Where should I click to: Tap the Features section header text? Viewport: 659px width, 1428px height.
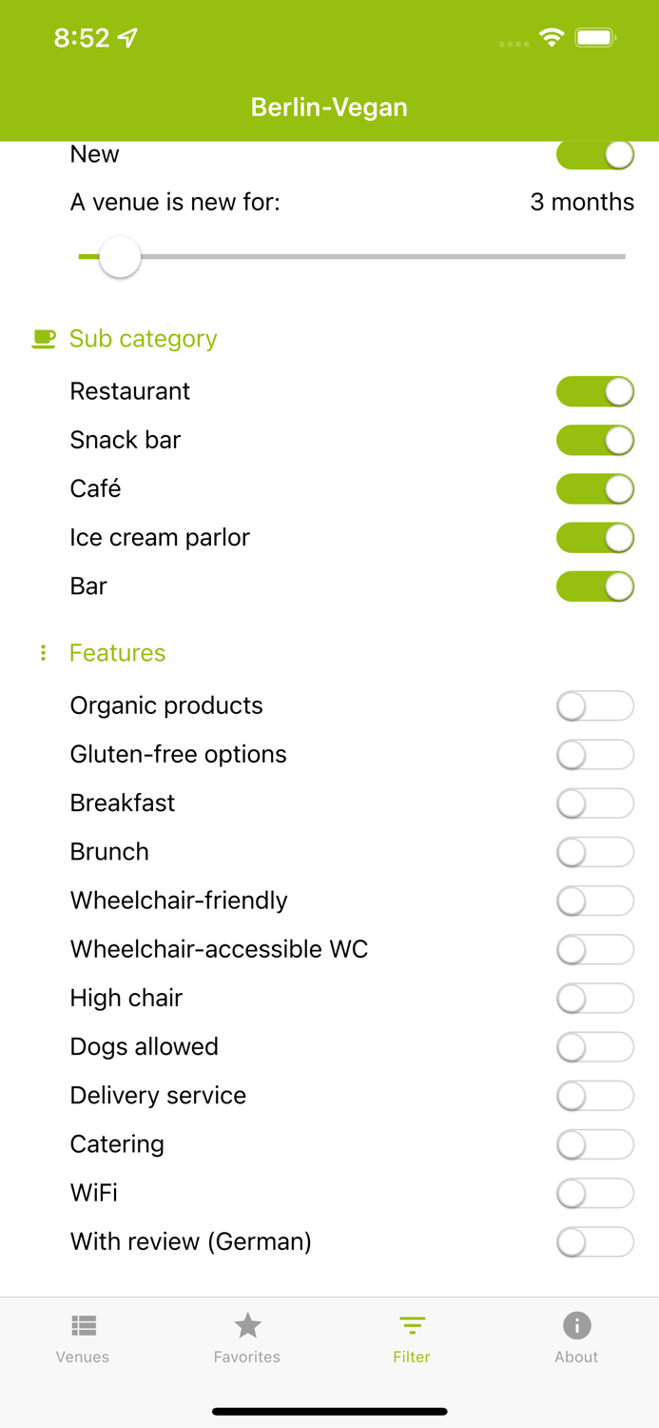click(118, 653)
